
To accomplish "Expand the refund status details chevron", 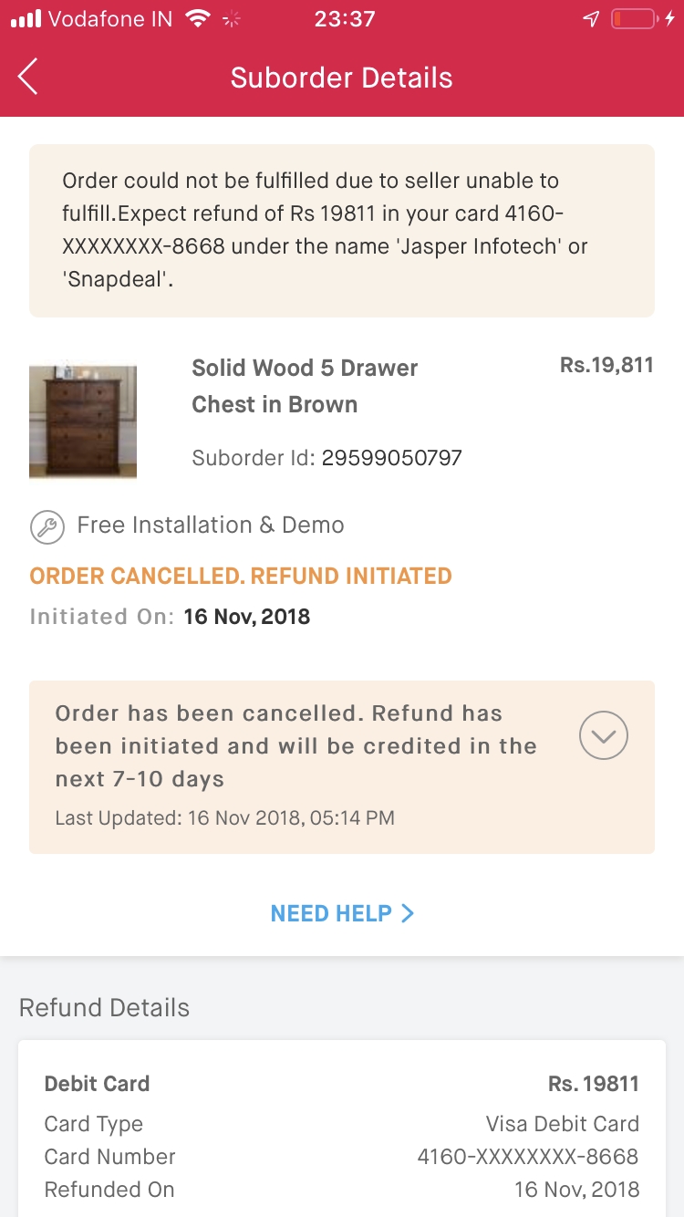I will pyautogui.click(x=604, y=735).
